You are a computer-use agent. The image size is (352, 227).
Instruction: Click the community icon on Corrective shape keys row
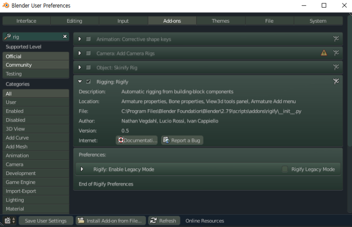click(x=336, y=39)
